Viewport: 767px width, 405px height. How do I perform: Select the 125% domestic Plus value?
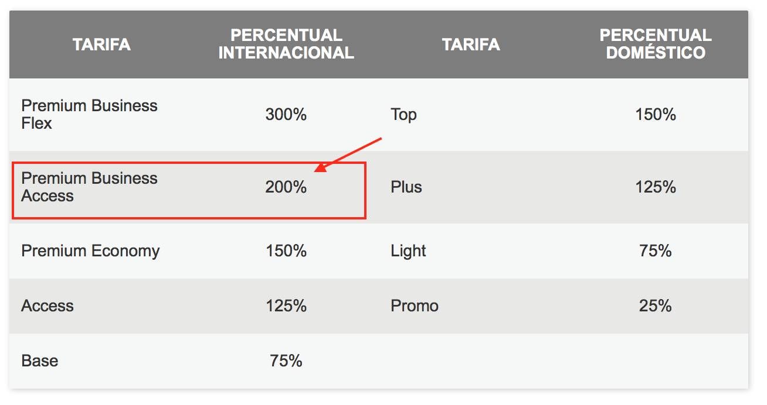click(656, 187)
